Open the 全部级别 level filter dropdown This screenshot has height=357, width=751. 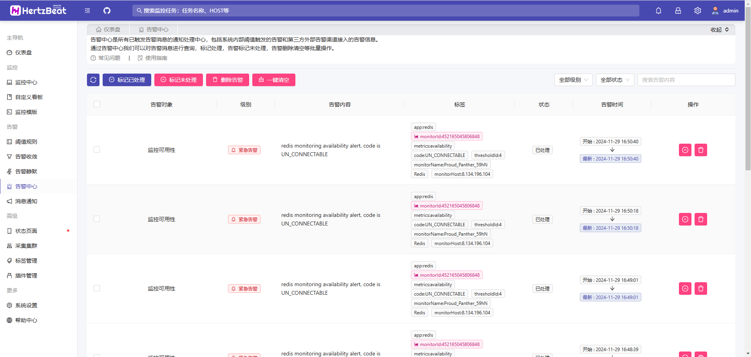(x=573, y=80)
